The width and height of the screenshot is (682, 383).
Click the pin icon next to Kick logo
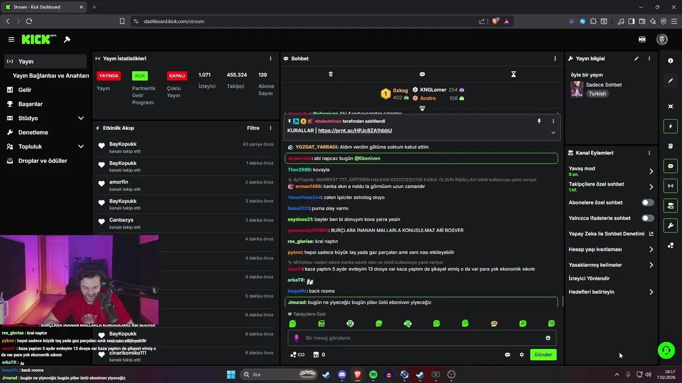pos(67,39)
